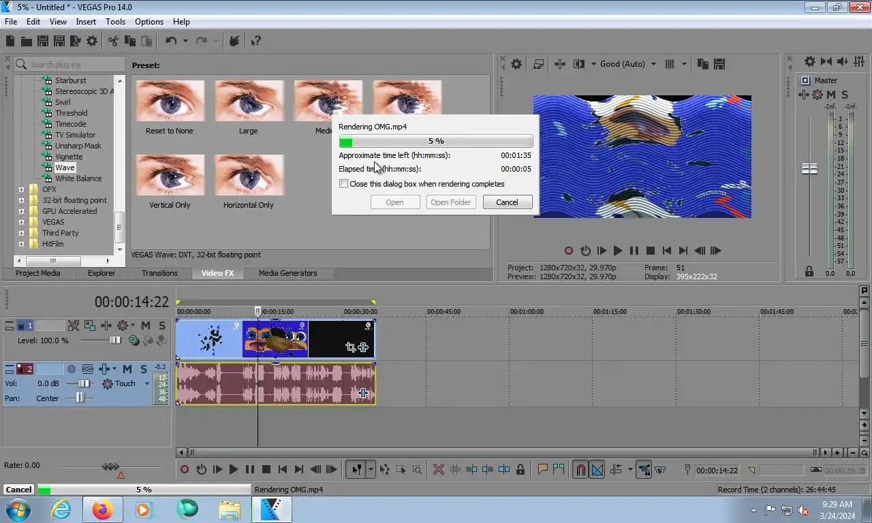This screenshot has height=523, width=872.
Task: Open Video Preview properties gear icon
Action: (x=516, y=64)
